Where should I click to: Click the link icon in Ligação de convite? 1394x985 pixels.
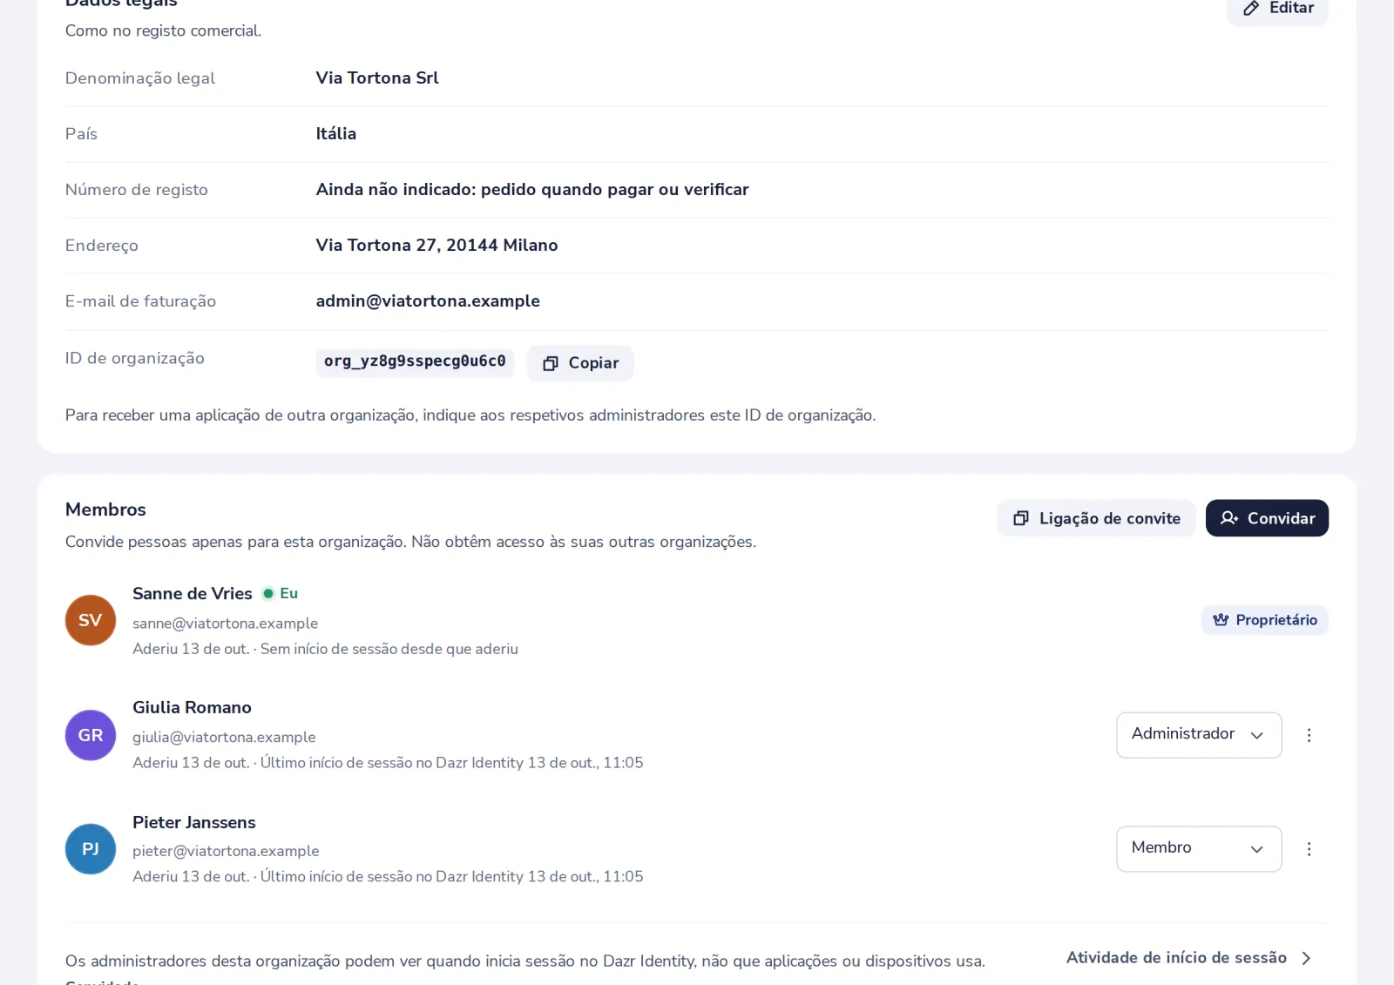[x=1021, y=518]
